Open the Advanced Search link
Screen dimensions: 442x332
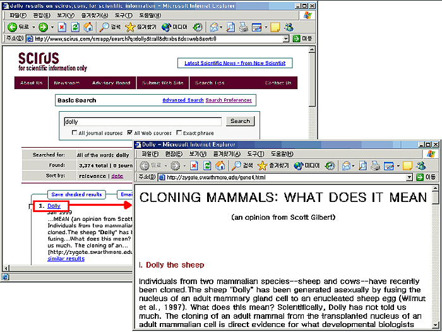coord(182,100)
